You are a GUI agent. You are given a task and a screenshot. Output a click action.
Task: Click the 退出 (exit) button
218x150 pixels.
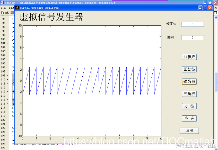pos(189,131)
